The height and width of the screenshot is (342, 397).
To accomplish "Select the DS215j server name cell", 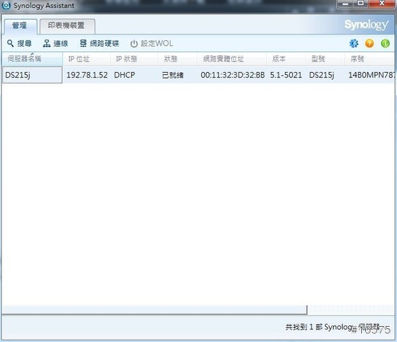I will click(32, 75).
